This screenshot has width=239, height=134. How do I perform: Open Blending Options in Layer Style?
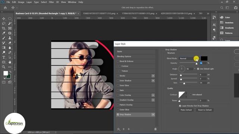(x=136, y=56)
